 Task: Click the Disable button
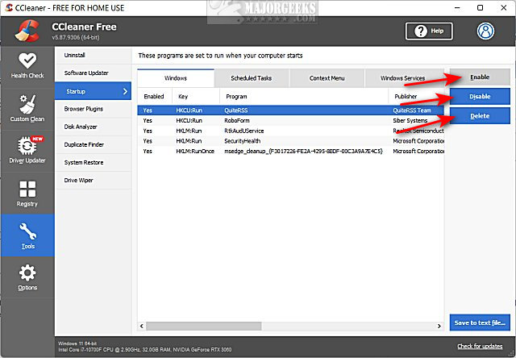480,97
